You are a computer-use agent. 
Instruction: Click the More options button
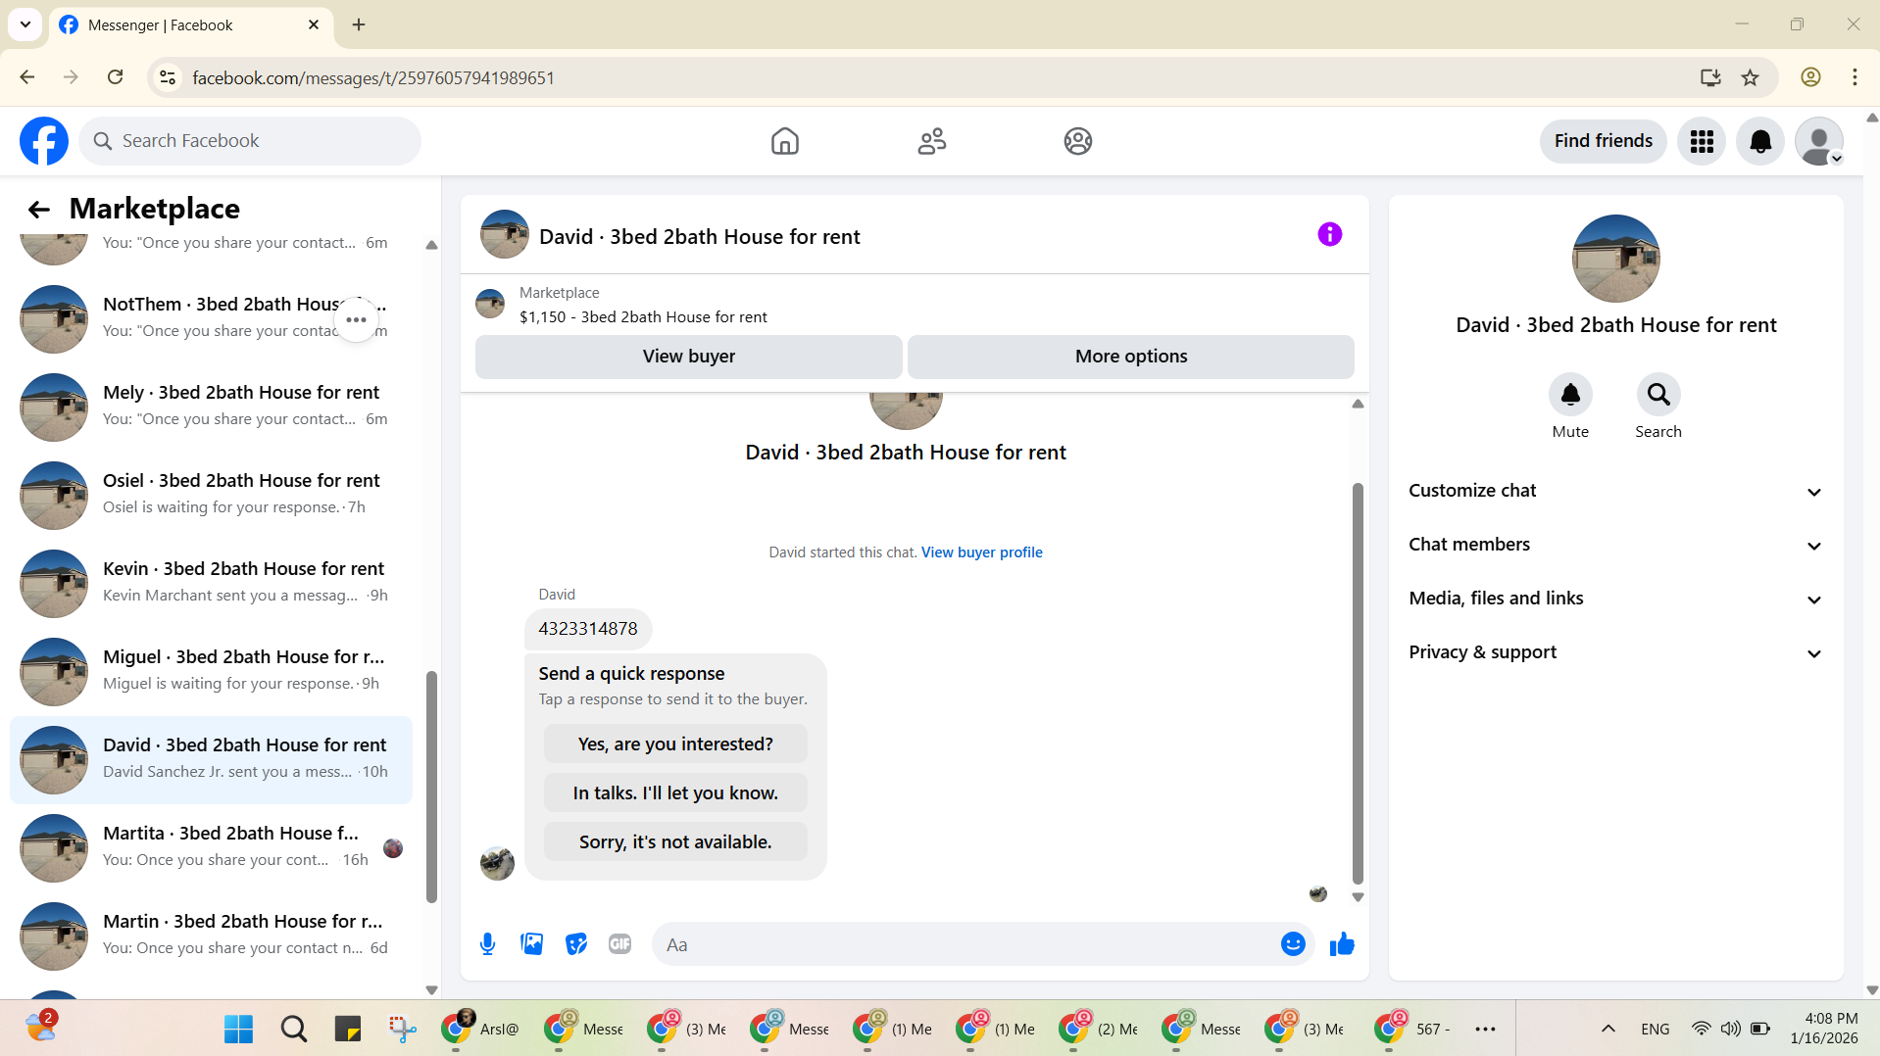coord(1130,357)
